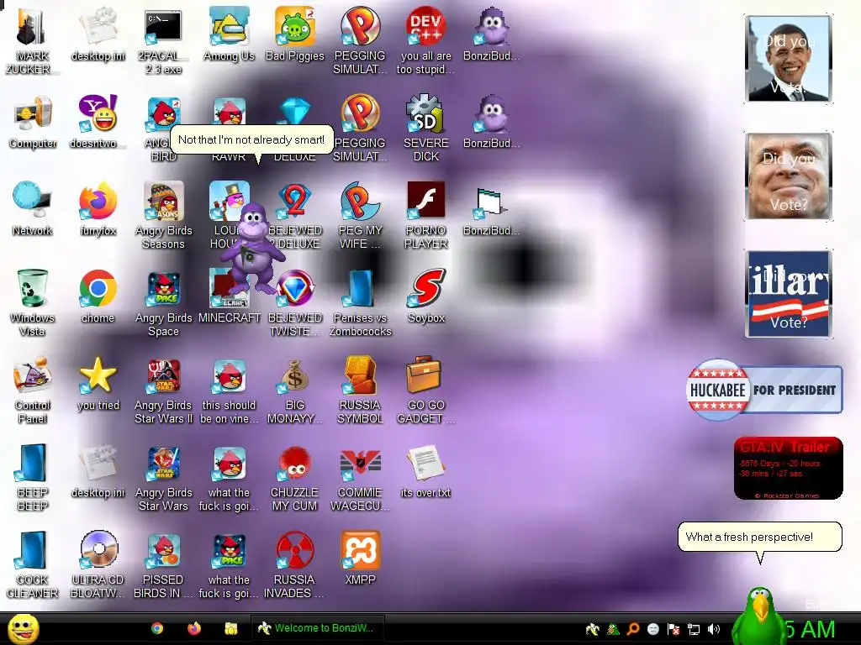Click the magnifier tray icon

tap(632, 629)
